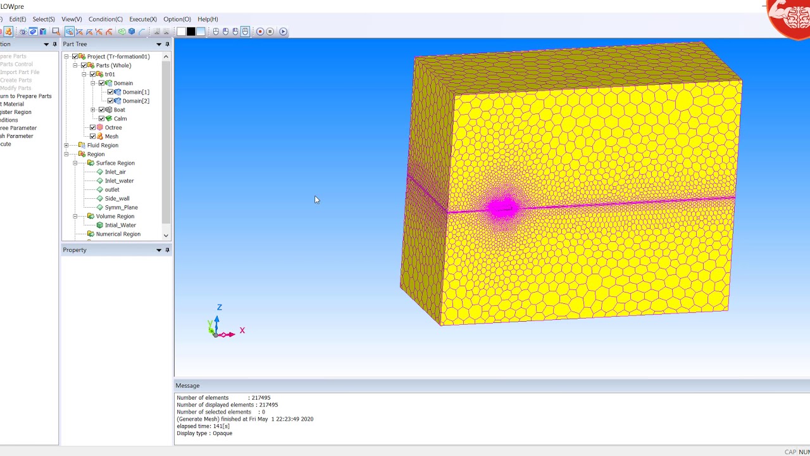Pin the Part Tree panel
810x456 pixels.
(x=167, y=44)
